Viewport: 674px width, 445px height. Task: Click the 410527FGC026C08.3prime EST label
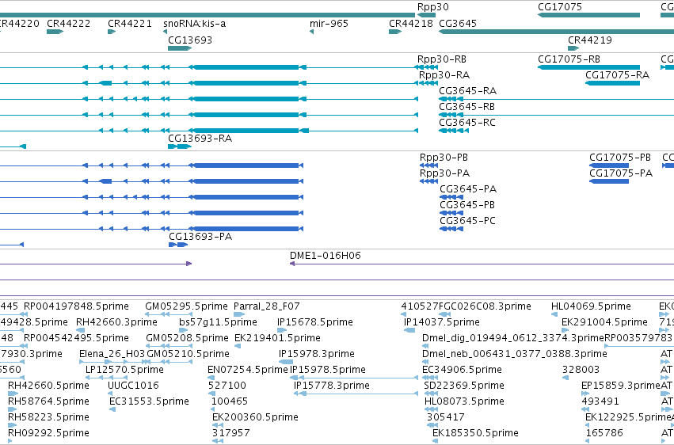466,306
